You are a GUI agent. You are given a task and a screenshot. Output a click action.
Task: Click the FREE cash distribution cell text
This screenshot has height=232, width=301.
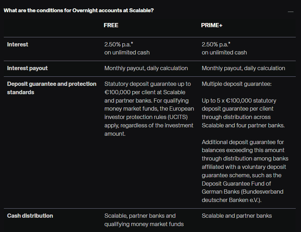[144, 220]
